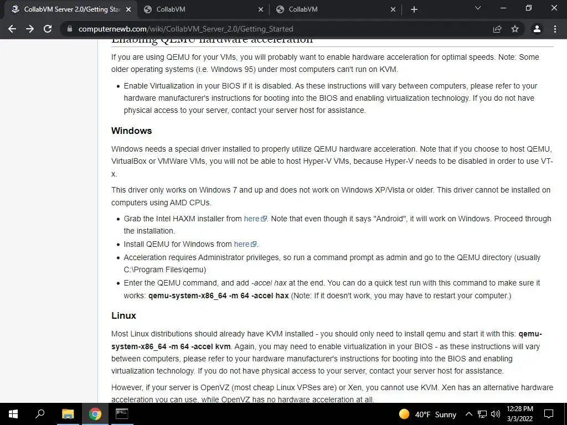Open Windows taskbar search
The height and width of the screenshot is (425, 567).
tap(40, 414)
